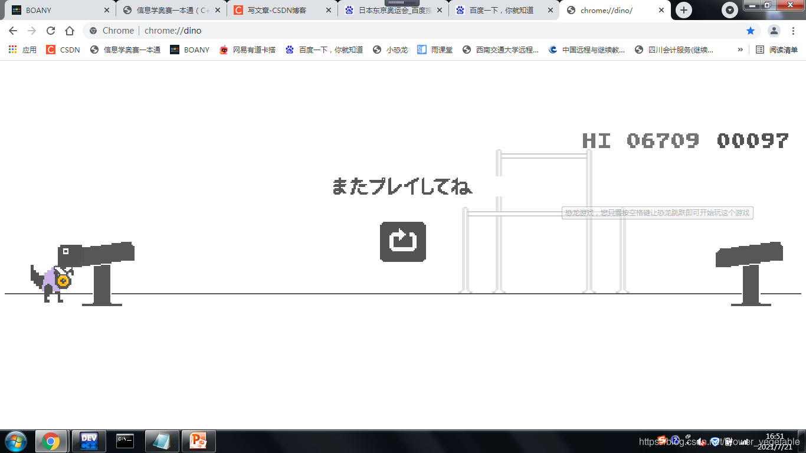Open the tab search dropdown arrow
The height and width of the screenshot is (453, 806).
tap(730, 10)
